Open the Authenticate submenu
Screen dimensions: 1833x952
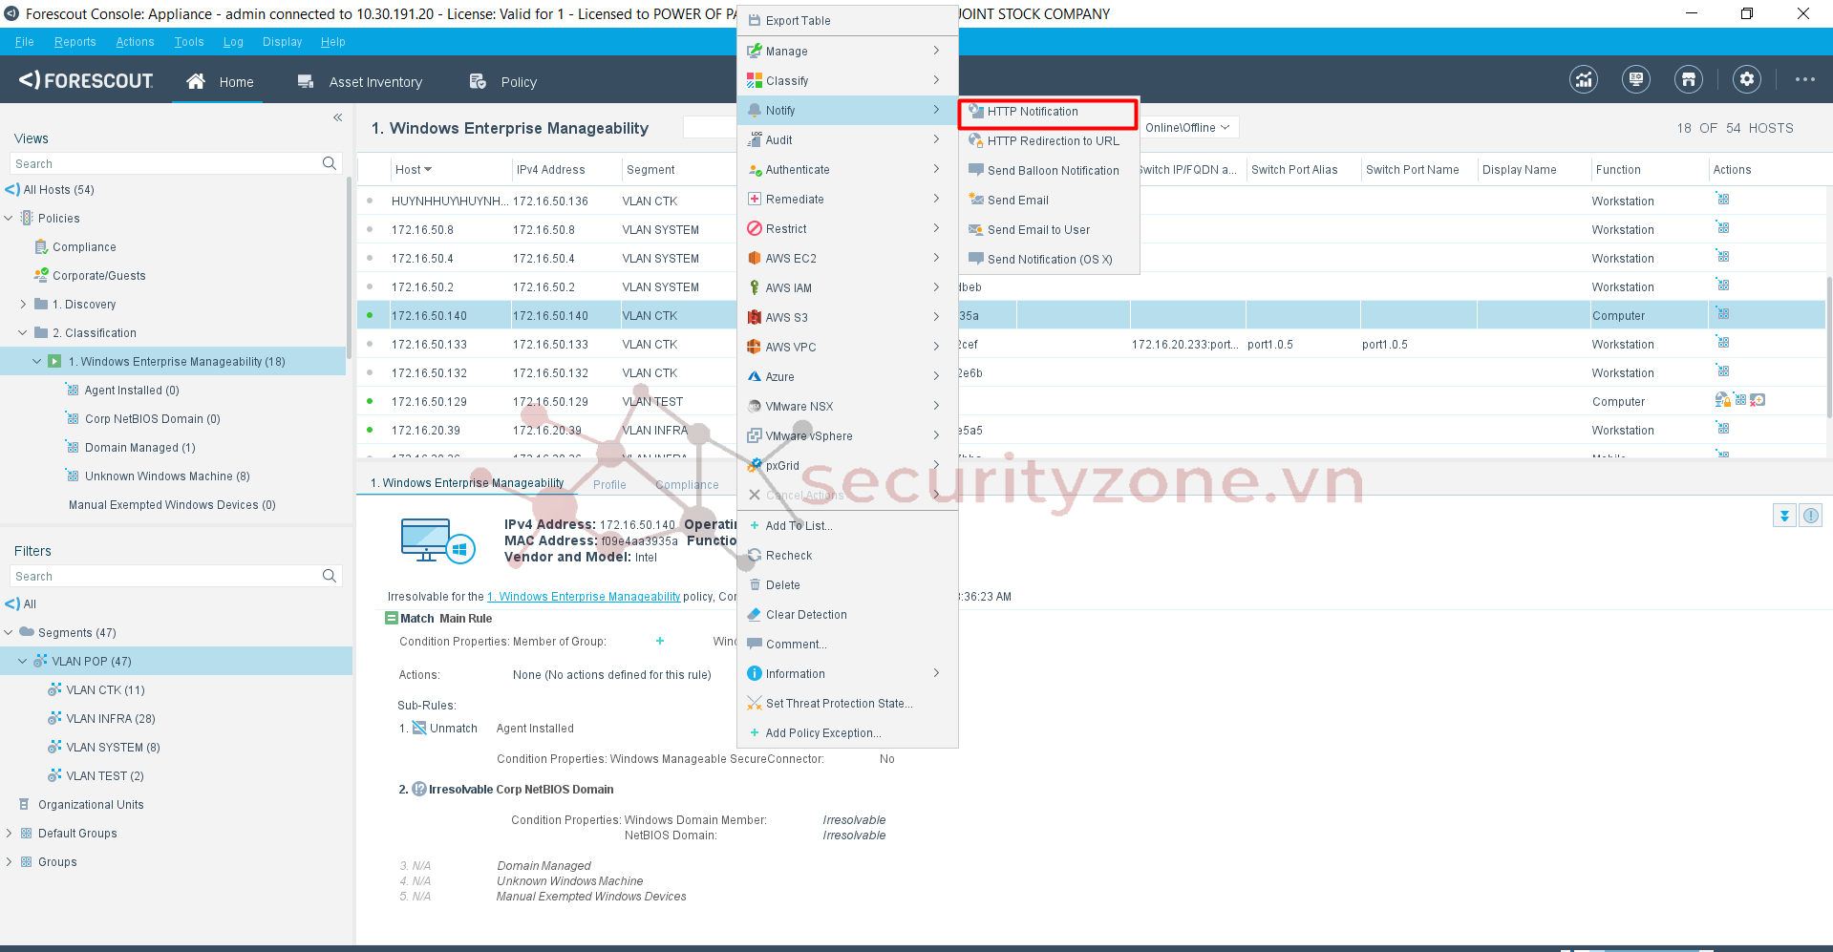click(846, 169)
